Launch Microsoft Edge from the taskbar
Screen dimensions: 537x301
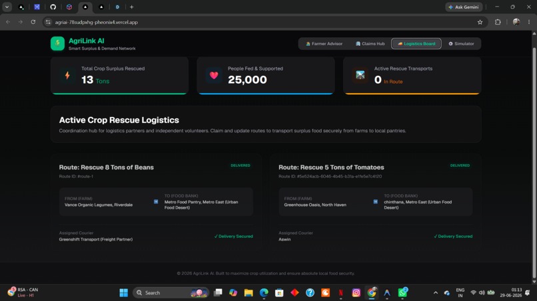264,293
